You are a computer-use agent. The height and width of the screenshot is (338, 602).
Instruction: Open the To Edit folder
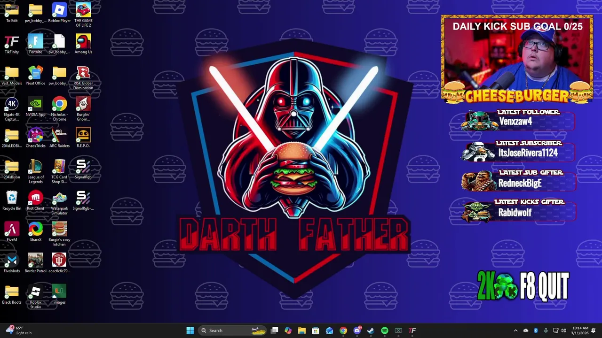pos(12,13)
